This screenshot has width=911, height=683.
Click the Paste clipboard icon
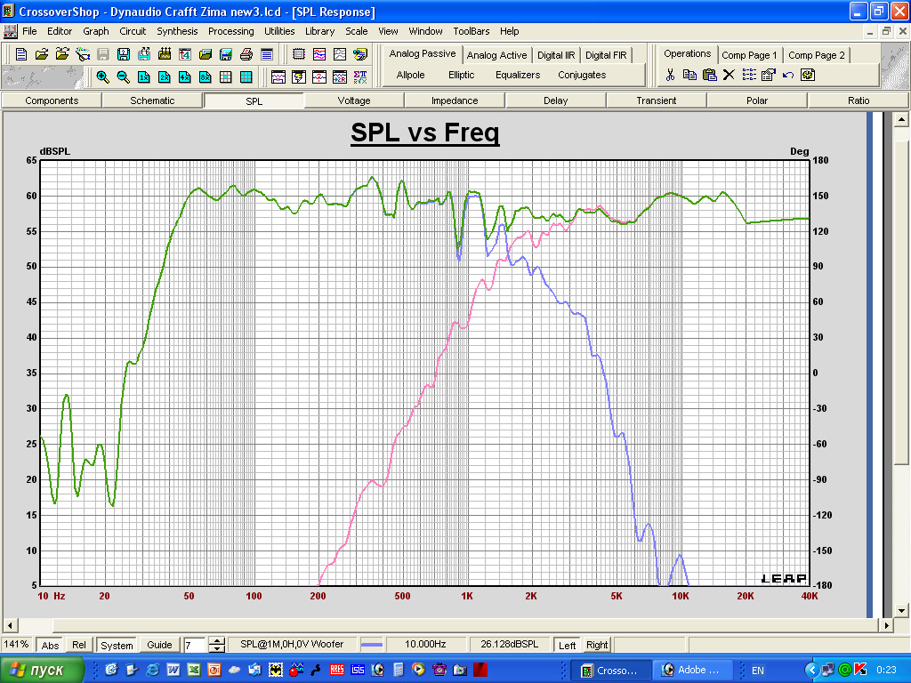709,75
